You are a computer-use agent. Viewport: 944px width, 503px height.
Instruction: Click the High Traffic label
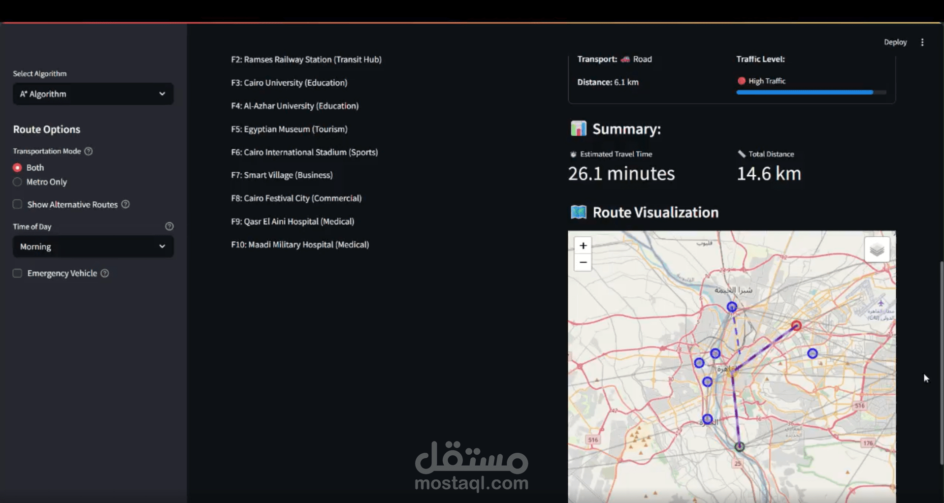(x=767, y=81)
